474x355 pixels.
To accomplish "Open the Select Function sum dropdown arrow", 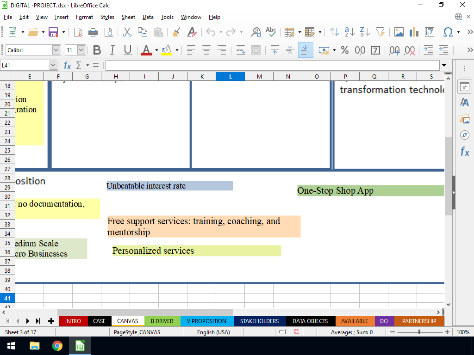I will (x=87, y=65).
